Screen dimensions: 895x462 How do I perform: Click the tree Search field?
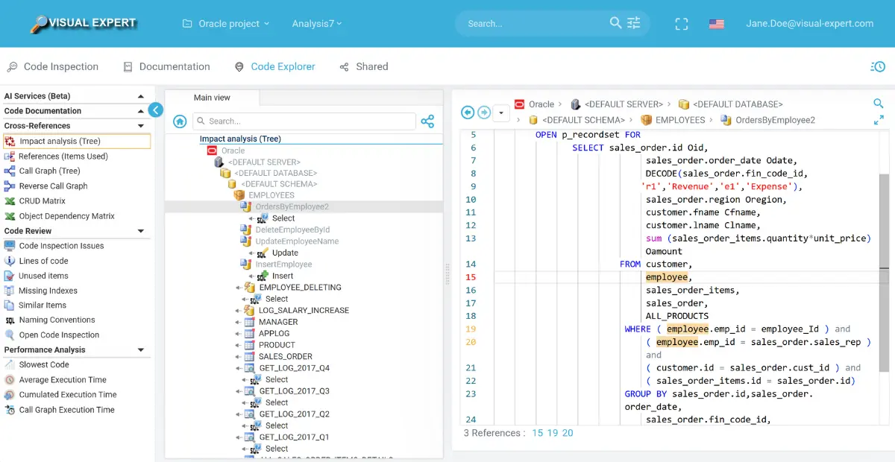[x=304, y=121]
